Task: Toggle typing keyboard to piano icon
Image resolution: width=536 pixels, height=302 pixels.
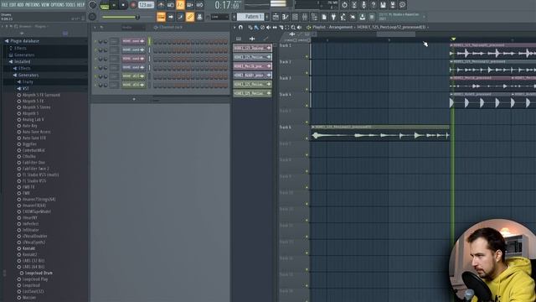Action: (161, 17)
